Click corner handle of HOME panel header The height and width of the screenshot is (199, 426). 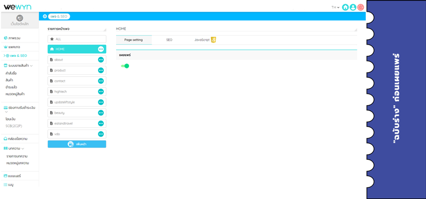(x=356, y=30)
